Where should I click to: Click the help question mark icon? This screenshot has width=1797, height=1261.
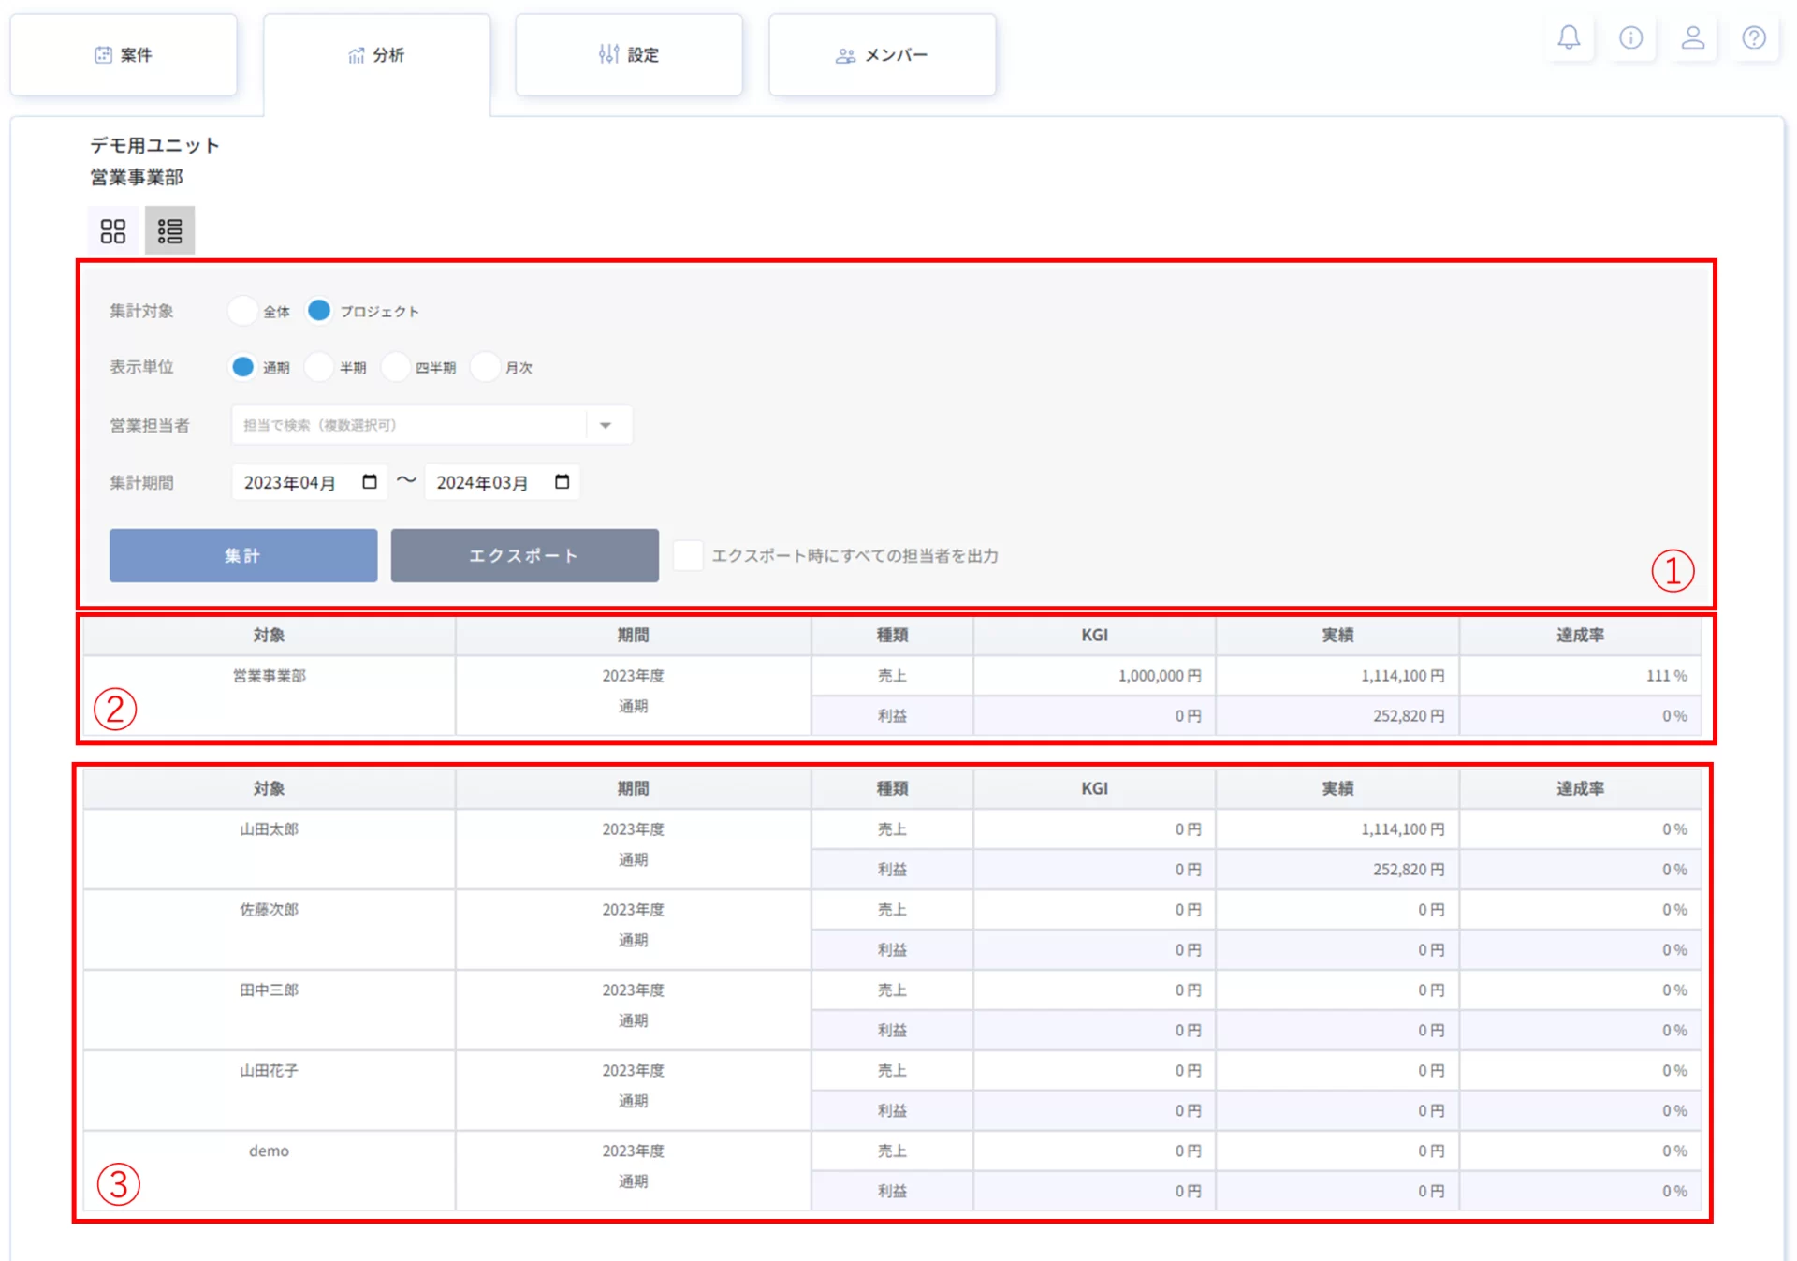tap(1754, 38)
